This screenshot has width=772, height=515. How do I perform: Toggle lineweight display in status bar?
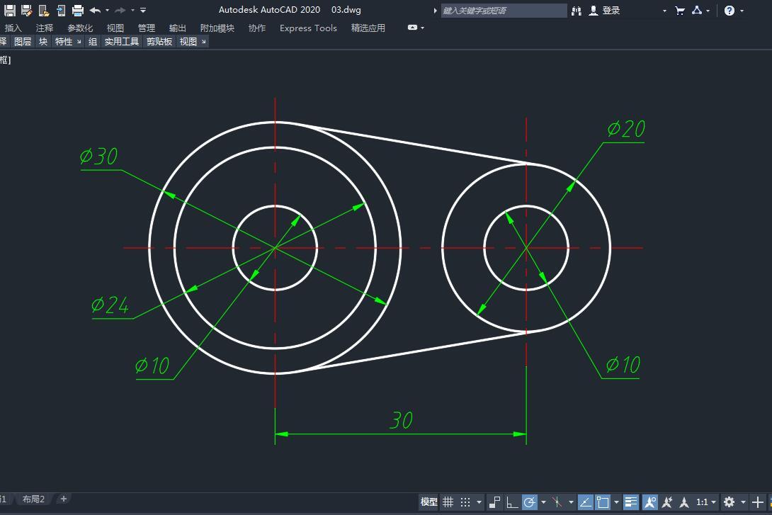[631, 502]
